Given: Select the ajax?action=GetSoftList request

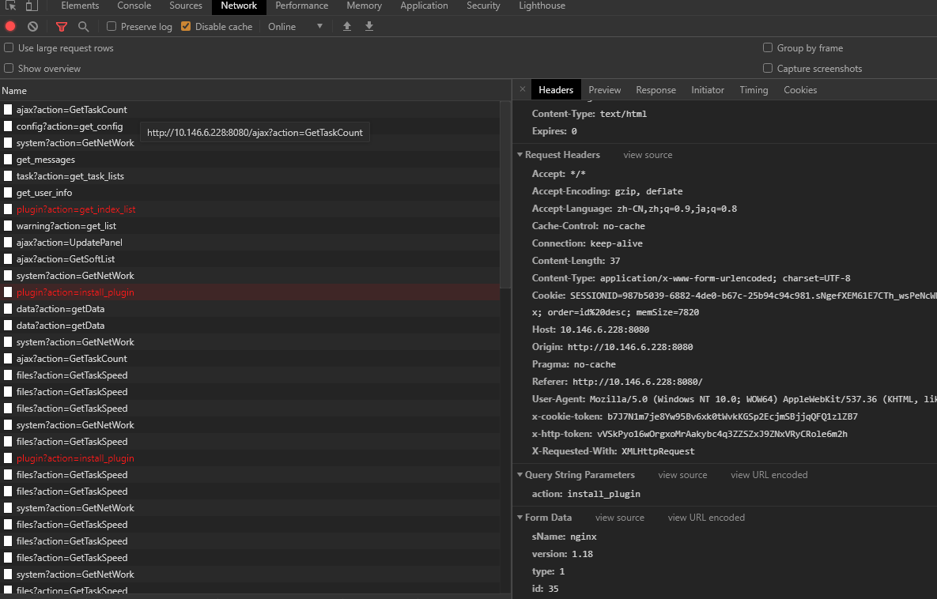Looking at the screenshot, I should coord(250,259).
